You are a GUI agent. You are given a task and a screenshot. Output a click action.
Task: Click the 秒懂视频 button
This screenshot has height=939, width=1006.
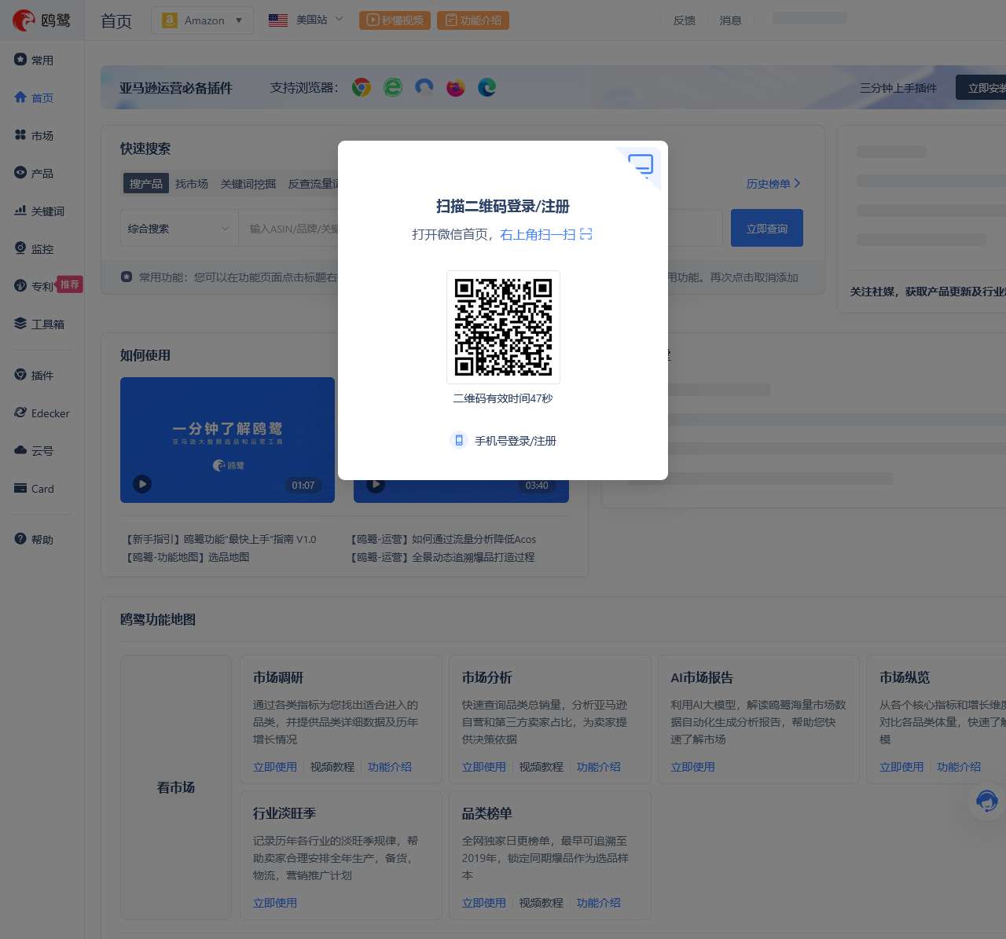pos(395,20)
